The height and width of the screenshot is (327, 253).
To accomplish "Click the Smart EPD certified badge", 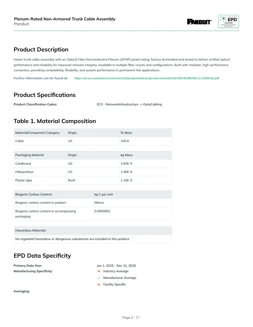I will tap(228, 21).
